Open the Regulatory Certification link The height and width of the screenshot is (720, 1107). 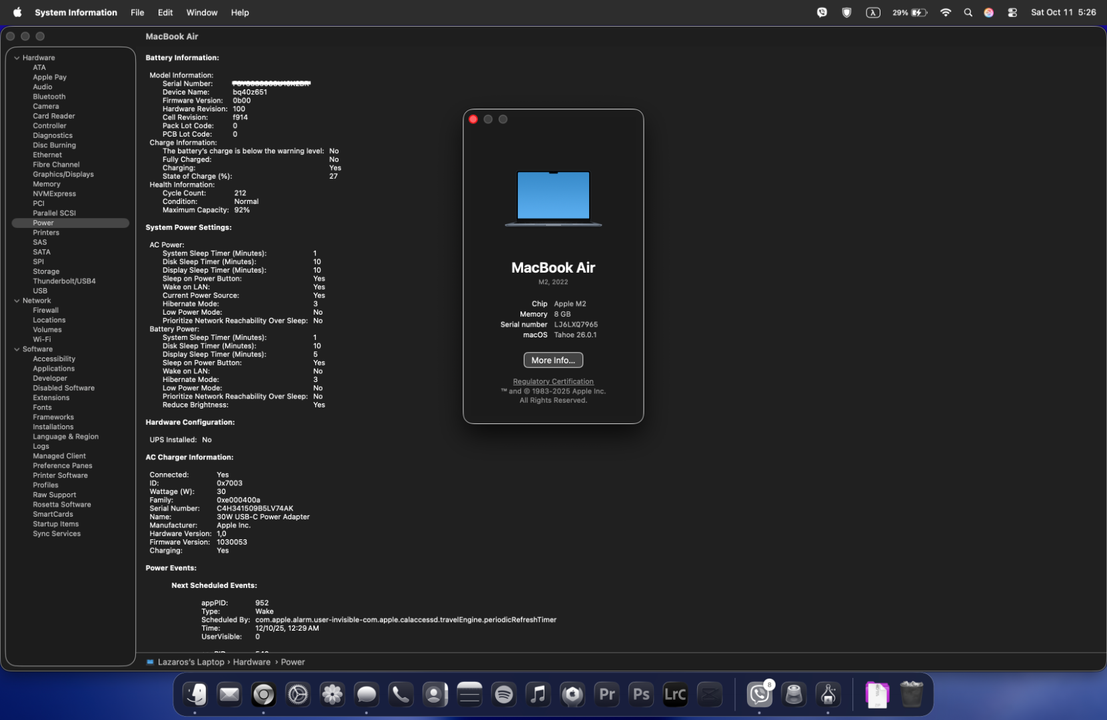(553, 382)
